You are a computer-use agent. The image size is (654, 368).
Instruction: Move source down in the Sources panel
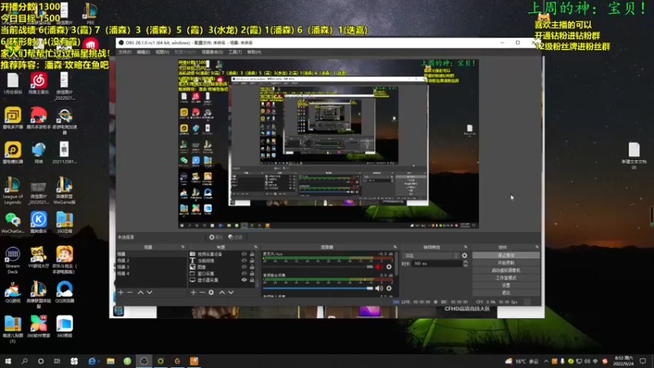tap(231, 293)
